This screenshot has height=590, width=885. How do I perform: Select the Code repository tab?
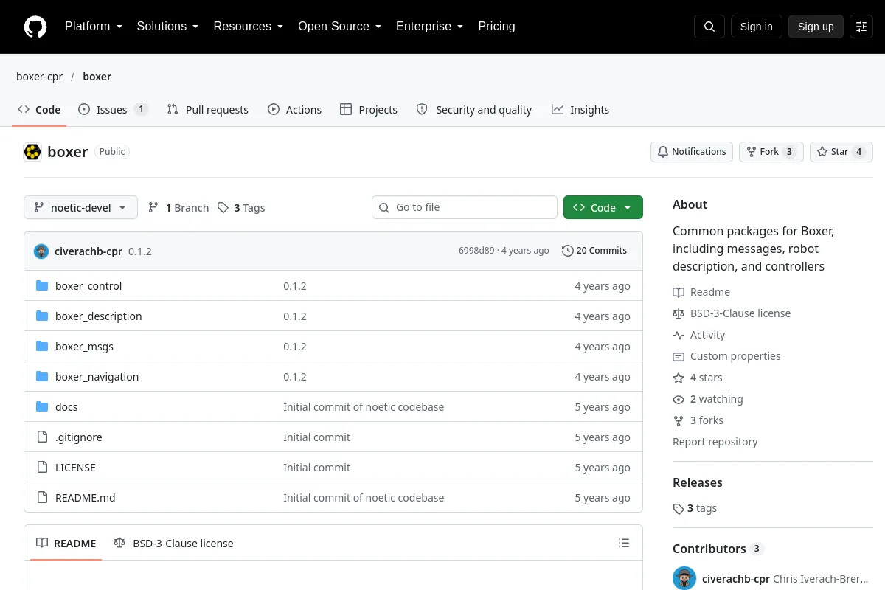[x=39, y=109]
